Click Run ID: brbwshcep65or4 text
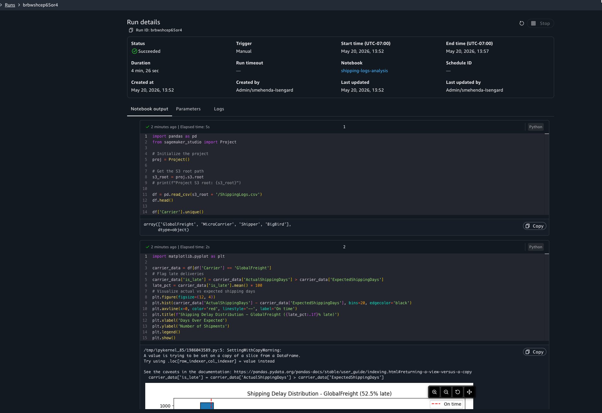Screen dimensions: 602x413 click(159, 30)
